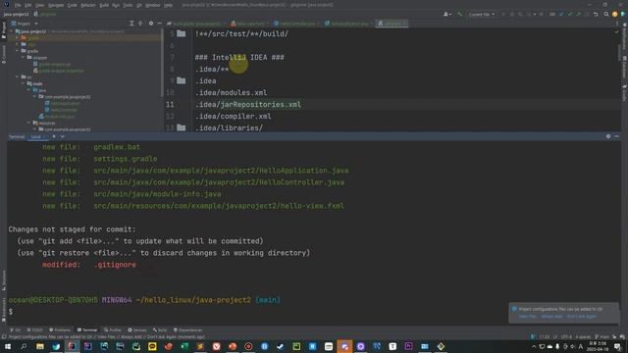Expand the .idea folder in tree
Screen dimensions: 628x353
tap(18, 44)
